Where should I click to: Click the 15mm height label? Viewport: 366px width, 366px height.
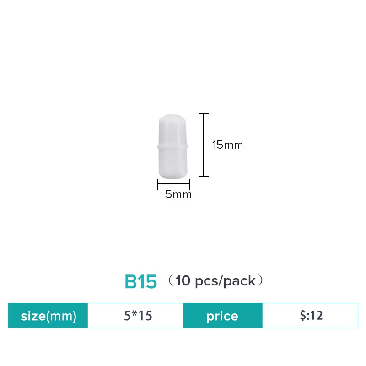227,145
